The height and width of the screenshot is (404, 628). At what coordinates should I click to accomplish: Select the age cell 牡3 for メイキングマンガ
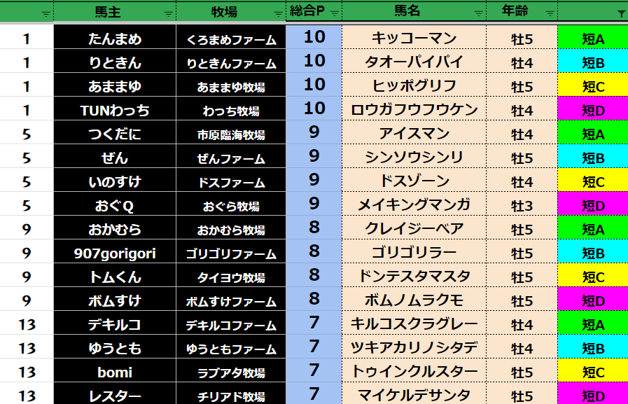[x=522, y=206]
